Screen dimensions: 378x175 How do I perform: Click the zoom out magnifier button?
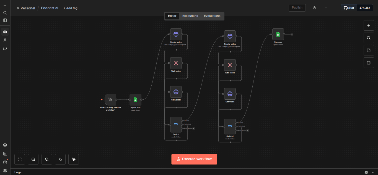[47, 159]
